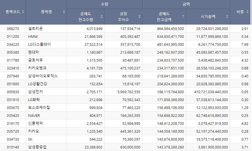Click stock code 011200

click(x=13, y=37)
